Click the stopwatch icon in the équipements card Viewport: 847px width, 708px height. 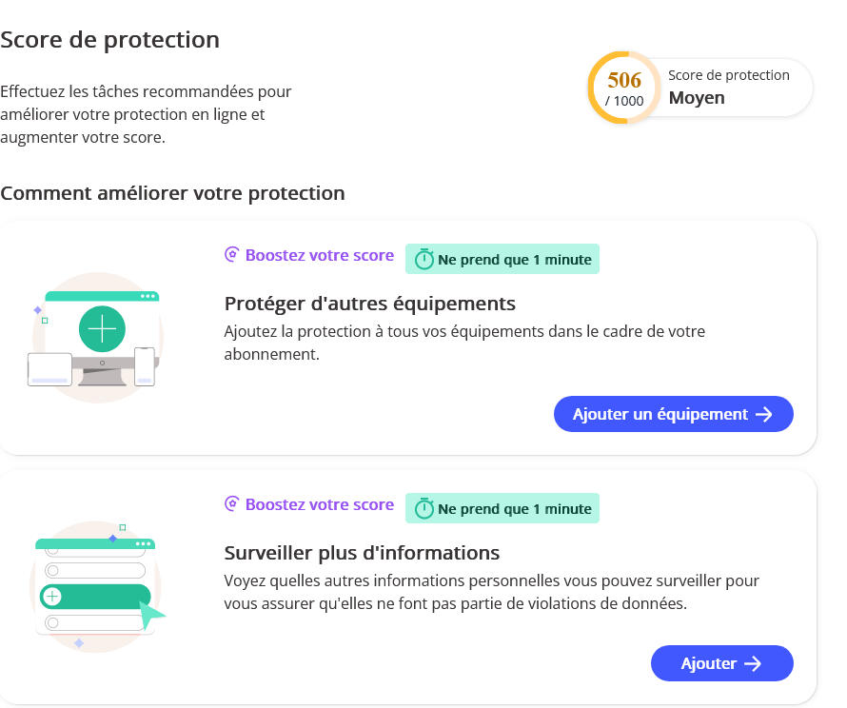[423, 260]
